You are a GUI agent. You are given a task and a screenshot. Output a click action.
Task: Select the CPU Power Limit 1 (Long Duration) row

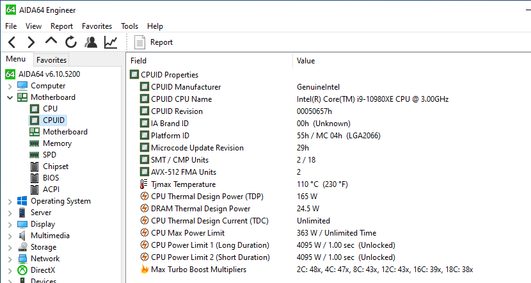210,245
